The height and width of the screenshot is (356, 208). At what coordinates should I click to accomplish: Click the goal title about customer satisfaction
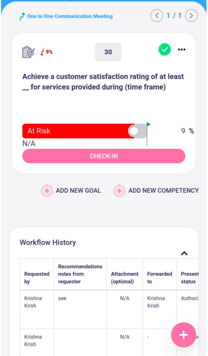click(103, 82)
